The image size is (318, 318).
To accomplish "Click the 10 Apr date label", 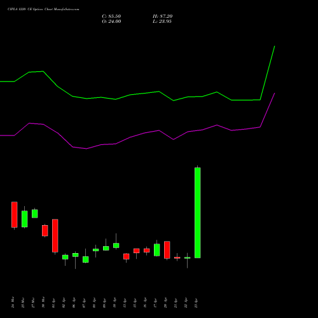I will point(114,303).
